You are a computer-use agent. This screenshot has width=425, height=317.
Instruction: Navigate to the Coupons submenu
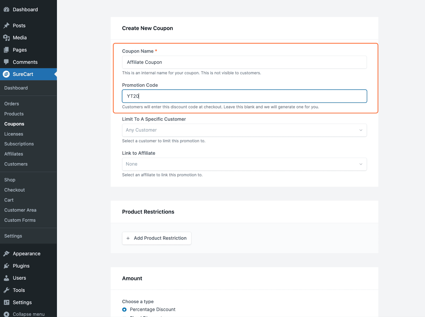pyautogui.click(x=14, y=124)
